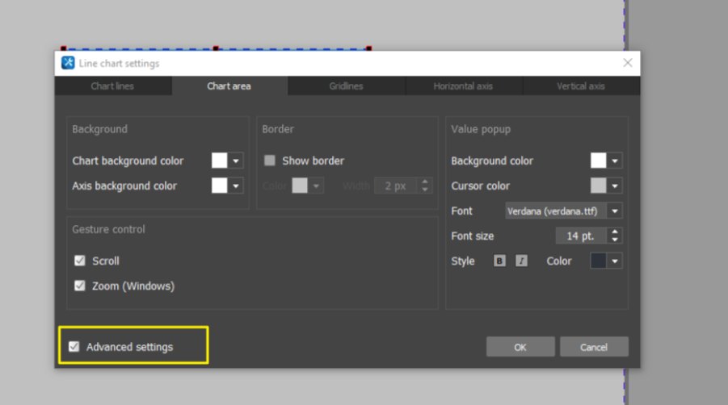The height and width of the screenshot is (405, 728).
Task: Open the Gridlines tab
Action: pyautogui.click(x=346, y=86)
